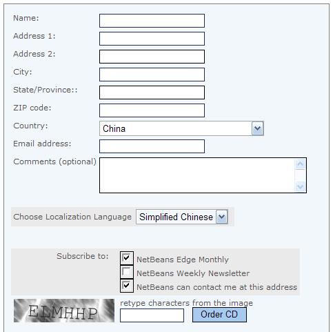The width and height of the screenshot is (333, 332).
Task: Click the Simplified Chinese dropdown arrow
Action: (x=222, y=217)
